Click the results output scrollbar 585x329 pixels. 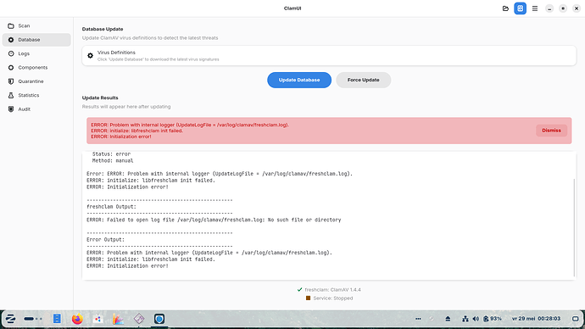[575, 227]
